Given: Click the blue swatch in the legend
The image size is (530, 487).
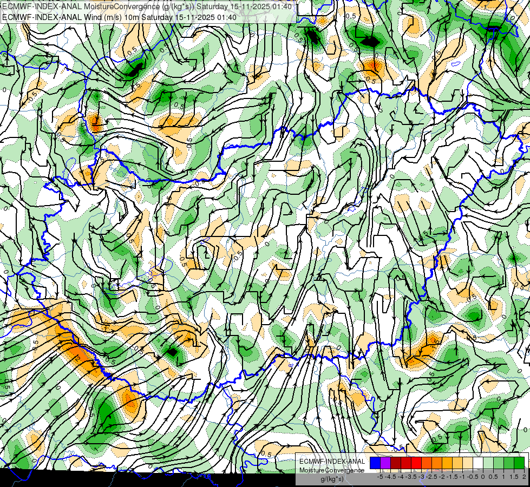Looking at the screenshot, I should pos(375,463).
